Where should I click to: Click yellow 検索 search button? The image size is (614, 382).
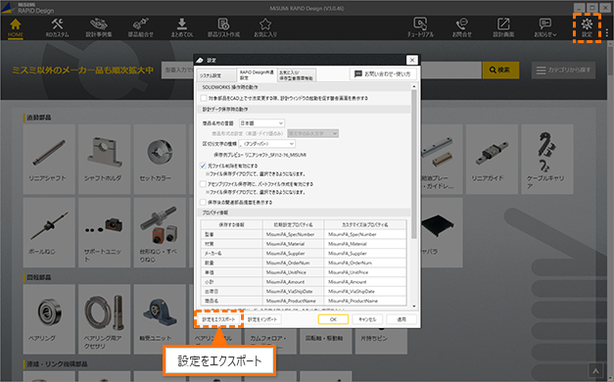click(x=500, y=70)
